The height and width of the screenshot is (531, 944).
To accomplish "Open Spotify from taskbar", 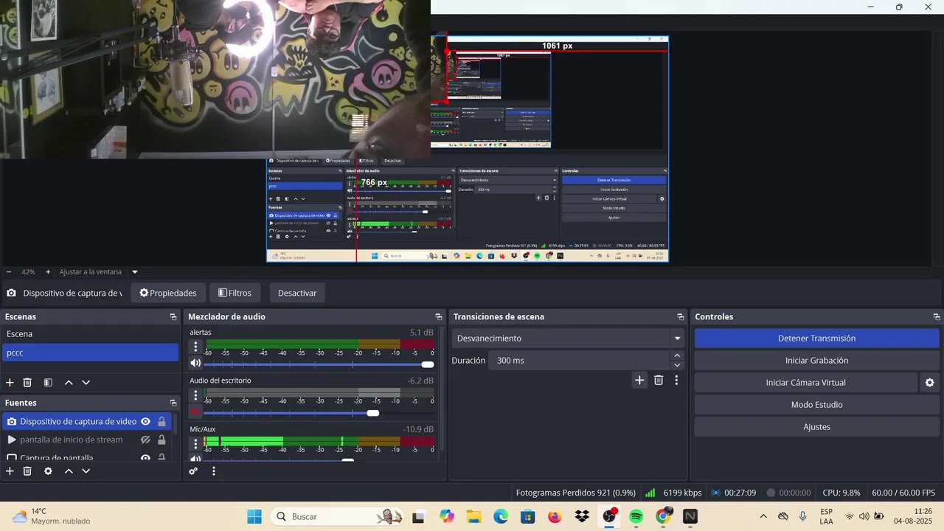I will [x=636, y=516].
